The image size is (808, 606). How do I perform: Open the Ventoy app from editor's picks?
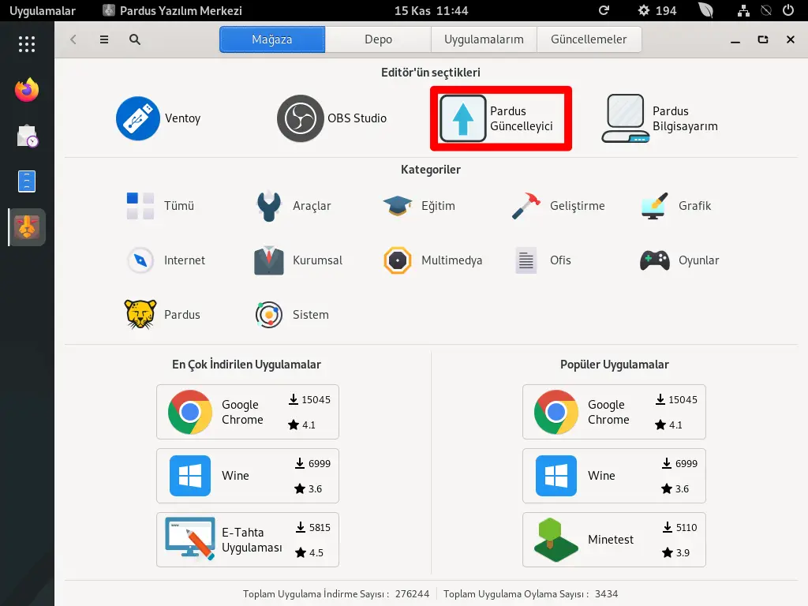pos(159,118)
